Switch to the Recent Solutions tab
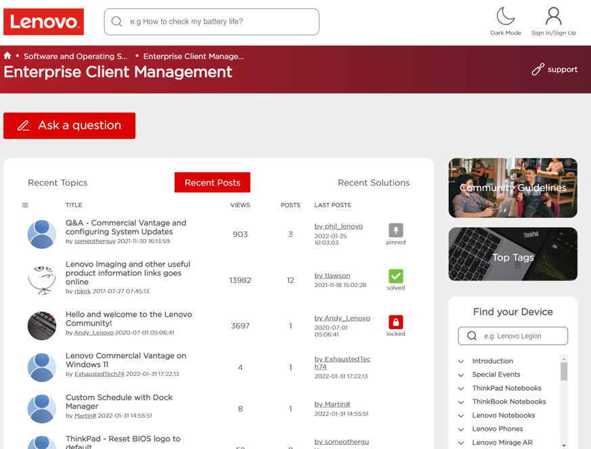Screen dimensions: 591x449 [374, 182]
